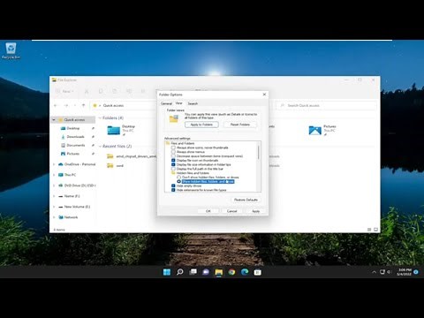Select Pictures in the navigation pane
Image resolution: width=424 pixels, height=318 pixels.
click(x=73, y=154)
